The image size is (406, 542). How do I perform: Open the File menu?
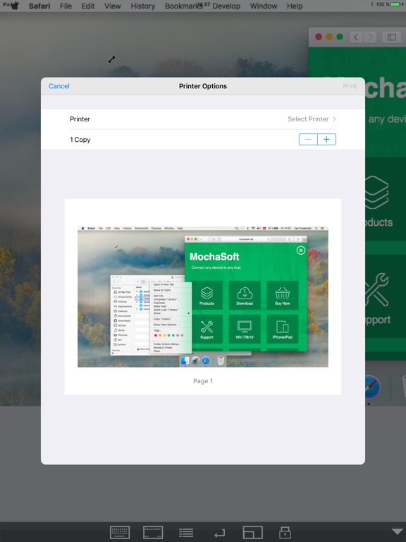coord(66,6)
